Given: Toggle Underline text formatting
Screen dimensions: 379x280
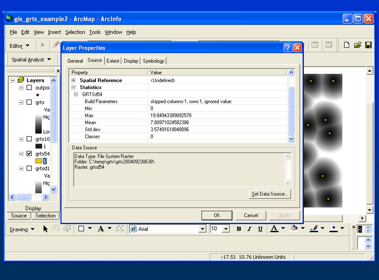Looking at the screenshot, I should [260, 229].
